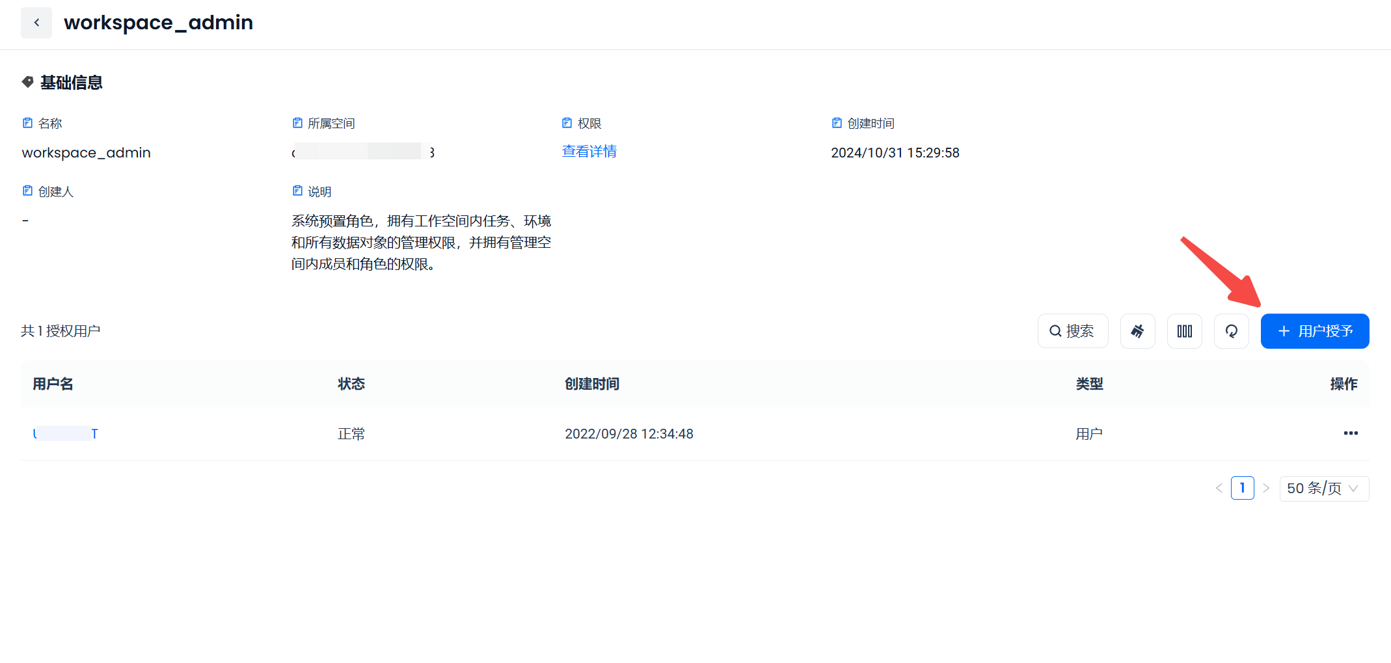Click the copy icon next to 名称
Image resolution: width=1391 pixels, height=663 pixels.
coord(27,123)
